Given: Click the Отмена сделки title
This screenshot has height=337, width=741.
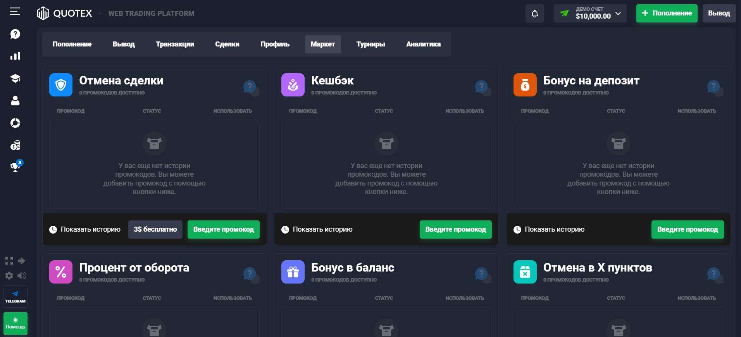Looking at the screenshot, I should point(121,81).
